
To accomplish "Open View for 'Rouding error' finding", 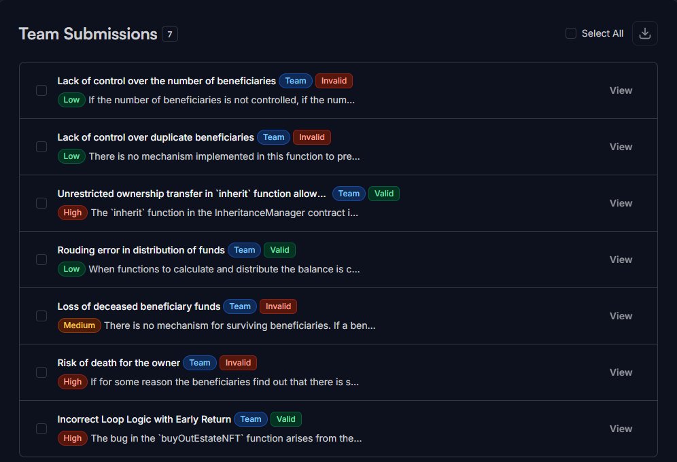I will tap(621, 260).
